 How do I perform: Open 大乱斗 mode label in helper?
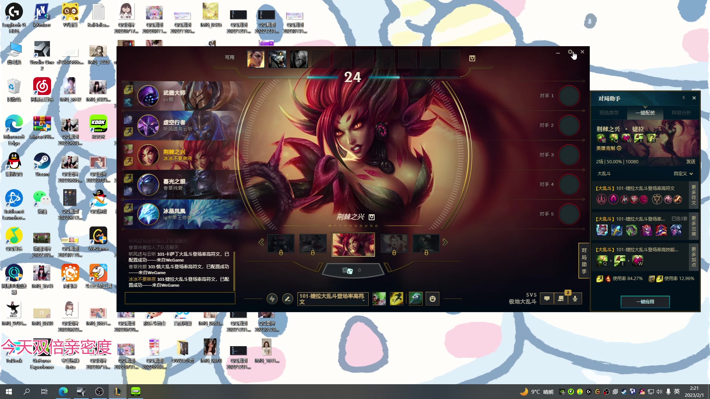[604, 173]
